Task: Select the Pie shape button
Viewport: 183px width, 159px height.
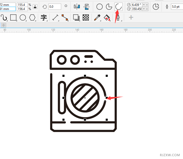Action: click(109, 7)
